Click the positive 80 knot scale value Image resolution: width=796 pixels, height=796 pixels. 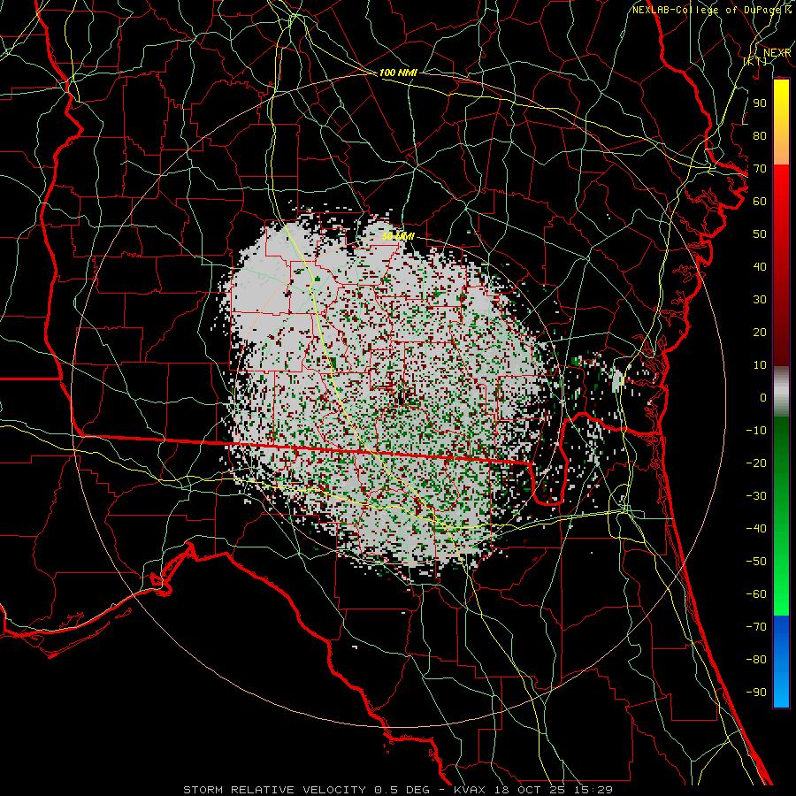[760, 135]
